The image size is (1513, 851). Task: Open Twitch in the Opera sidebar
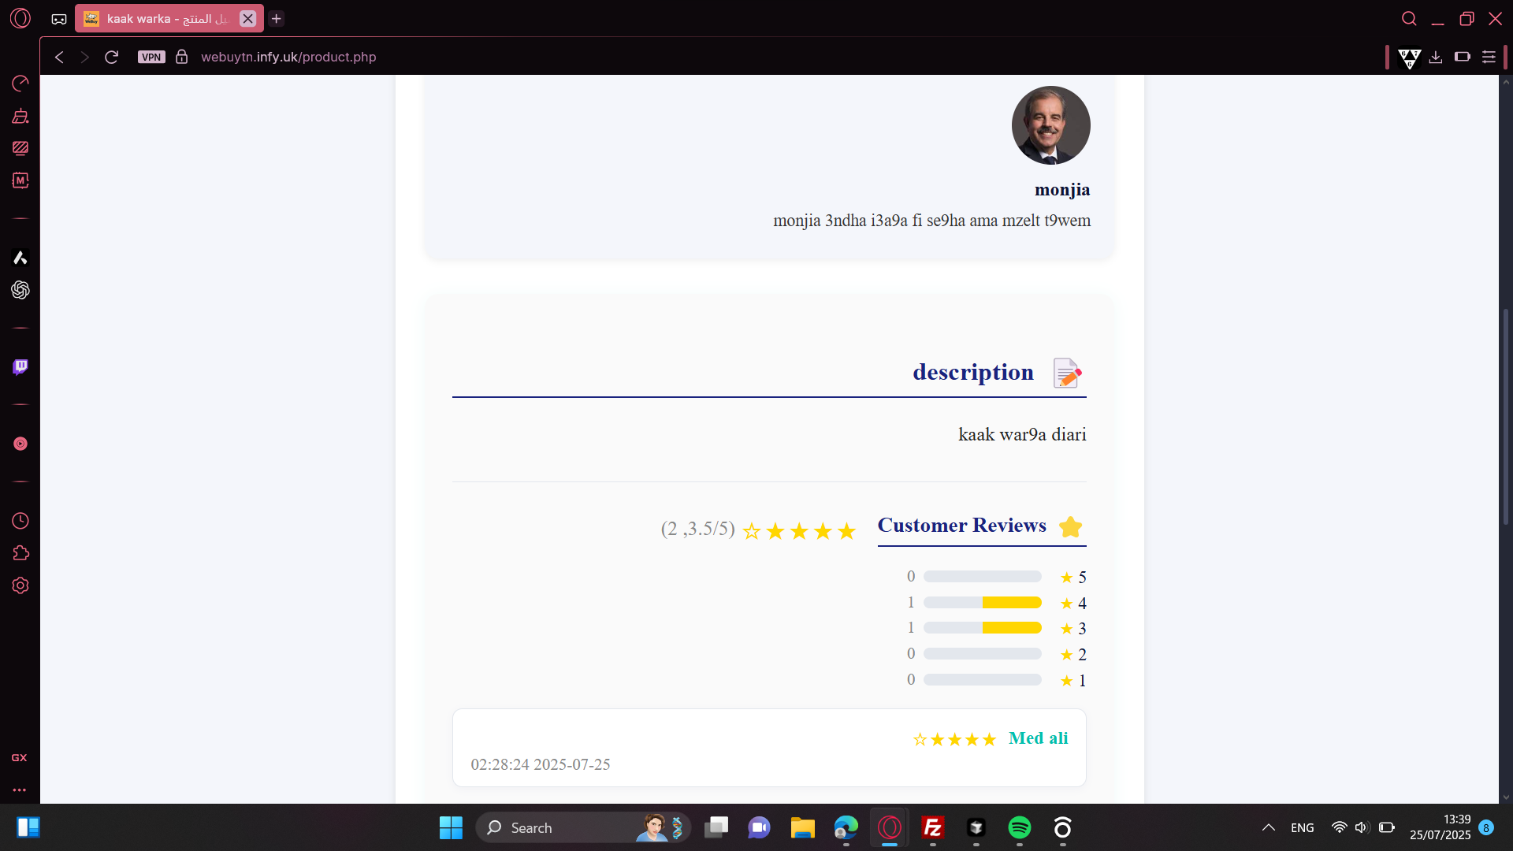20,367
